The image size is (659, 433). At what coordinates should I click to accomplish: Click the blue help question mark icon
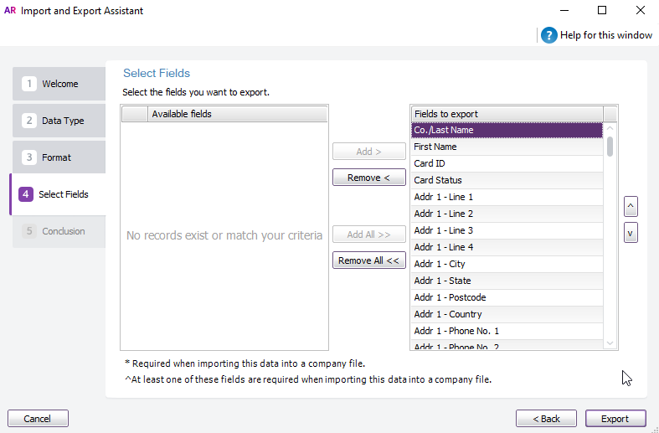[x=548, y=35]
